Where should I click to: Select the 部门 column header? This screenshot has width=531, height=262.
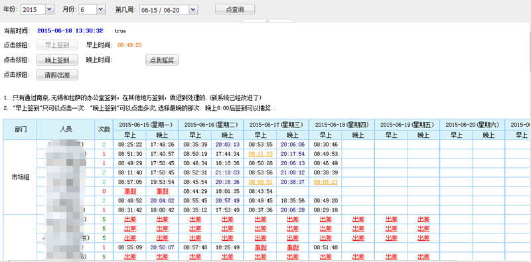pos(21,129)
